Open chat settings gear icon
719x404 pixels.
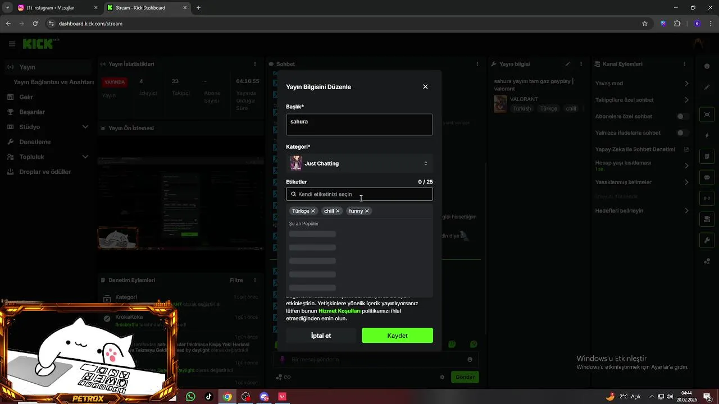tap(442, 377)
